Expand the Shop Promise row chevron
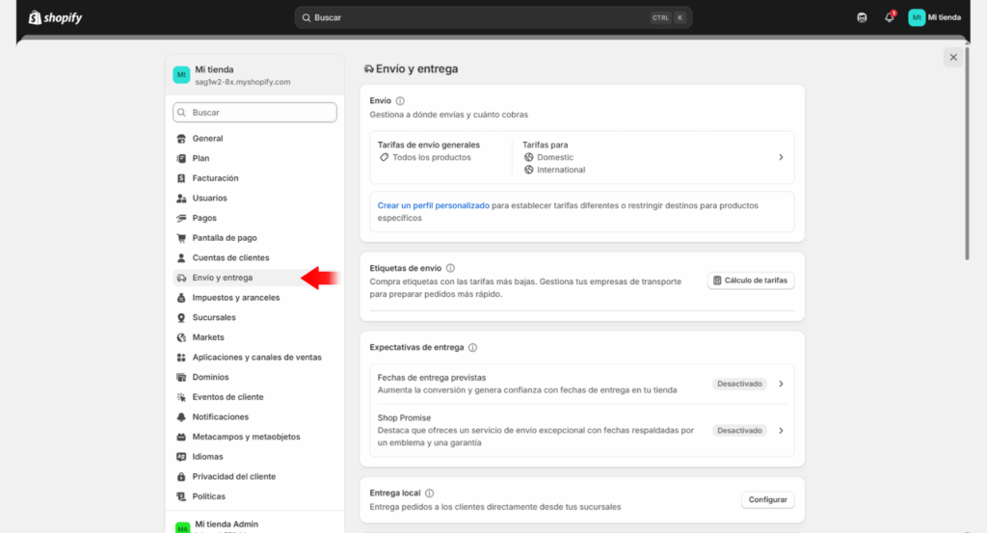 [x=781, y=431]
